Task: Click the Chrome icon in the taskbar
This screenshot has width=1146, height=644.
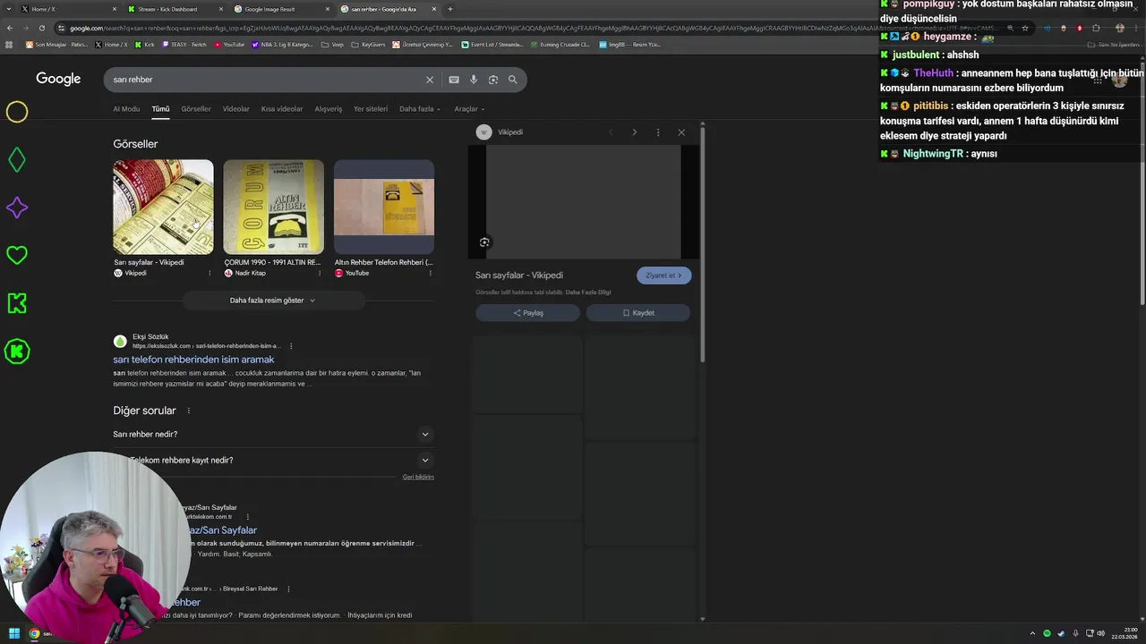Action: [x=34, y=633]
